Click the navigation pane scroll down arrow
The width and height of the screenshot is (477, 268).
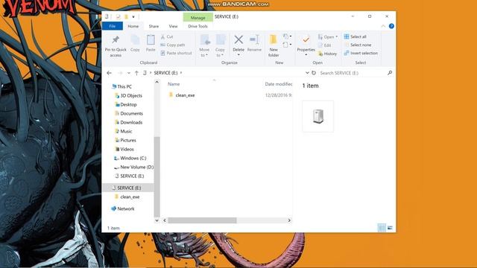[157, 220]
